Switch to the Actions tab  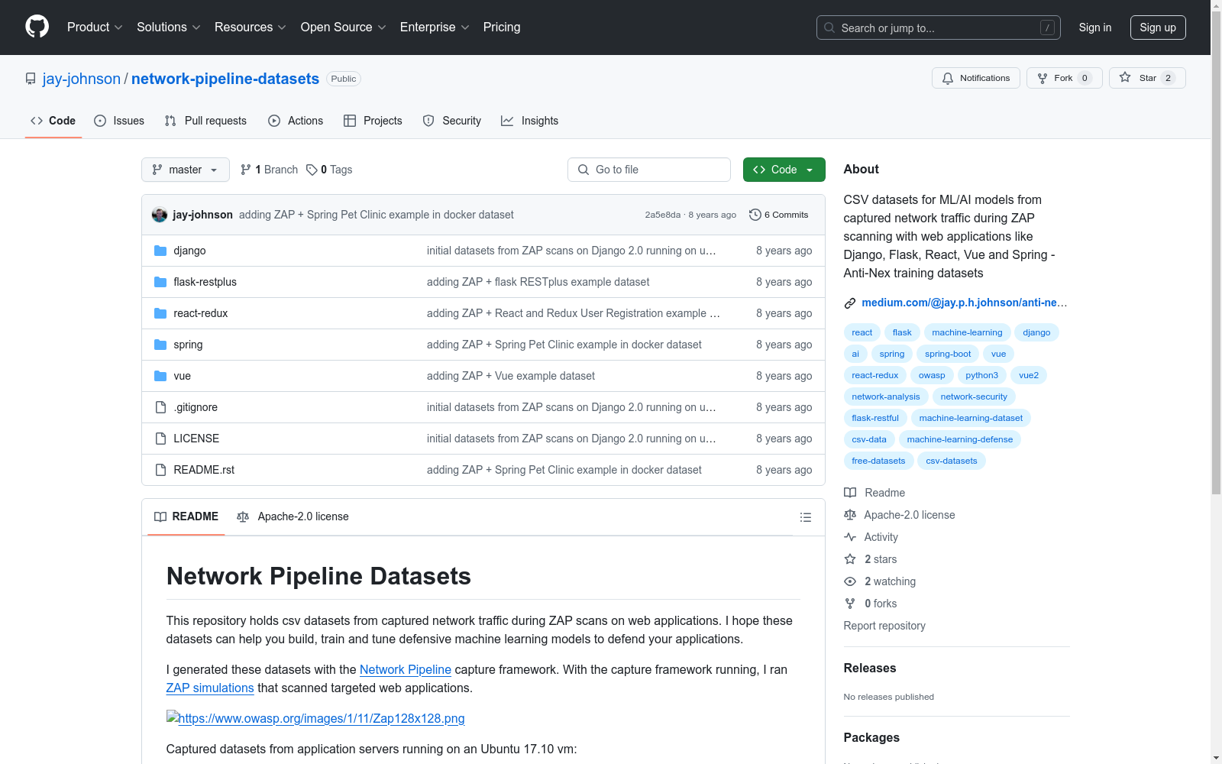point(296,121)
